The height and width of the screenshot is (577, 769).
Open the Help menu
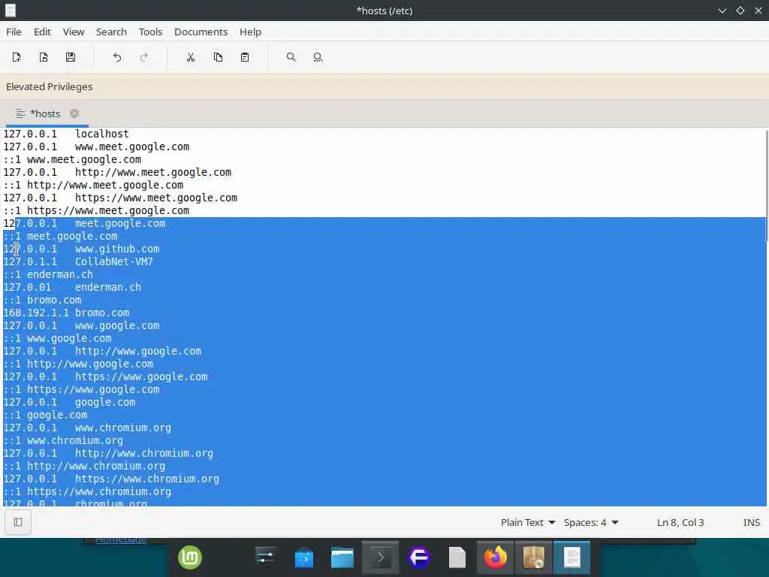tap(251, 32)
